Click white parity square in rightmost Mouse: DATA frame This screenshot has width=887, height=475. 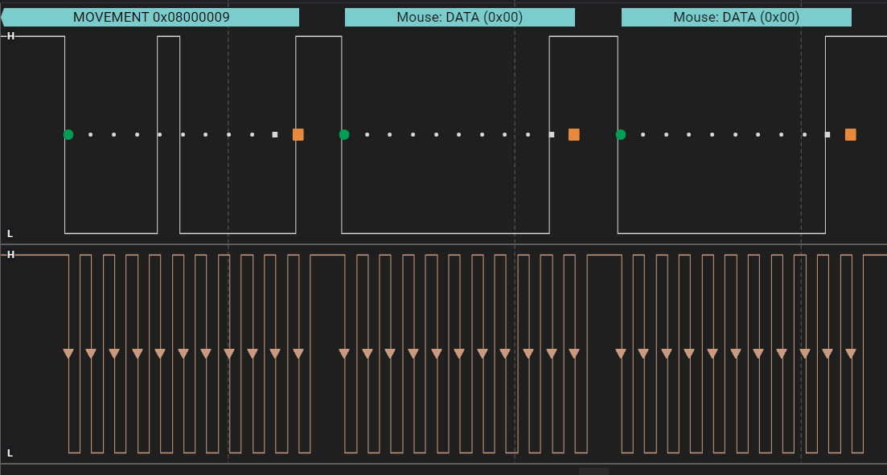coord(827,134)
